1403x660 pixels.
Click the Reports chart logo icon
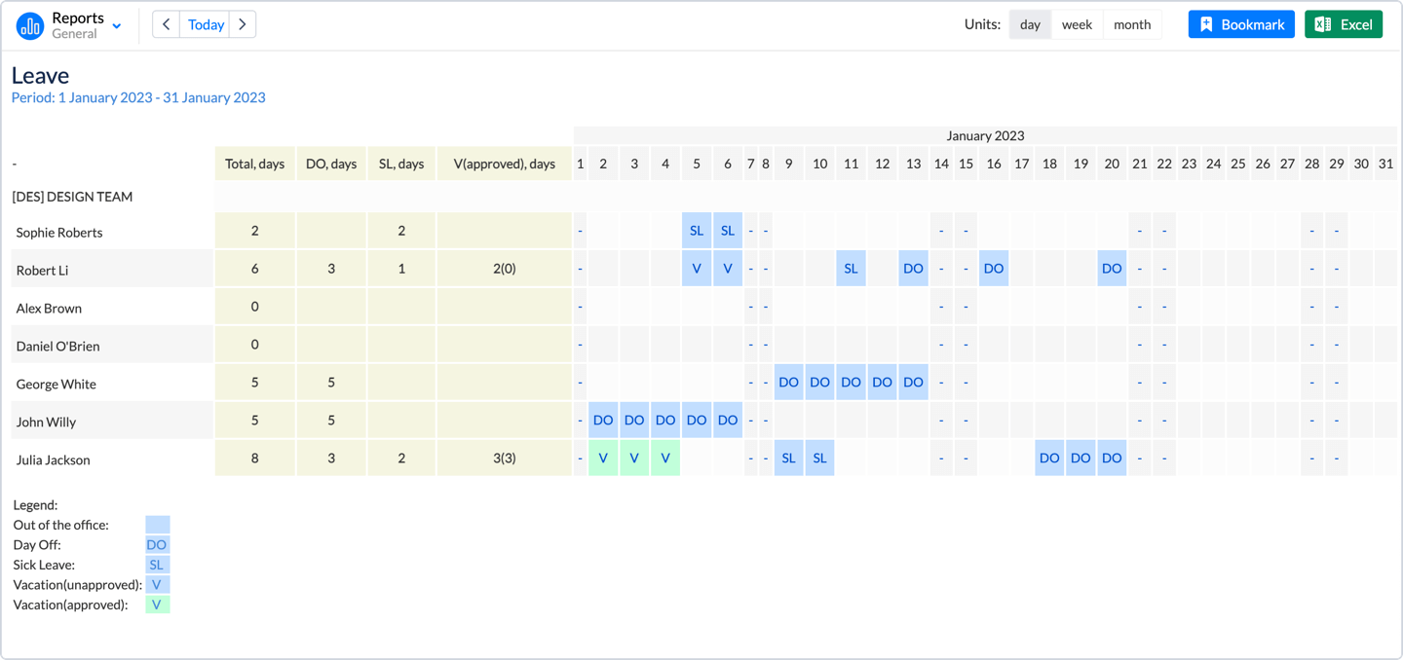coord(30,25)
